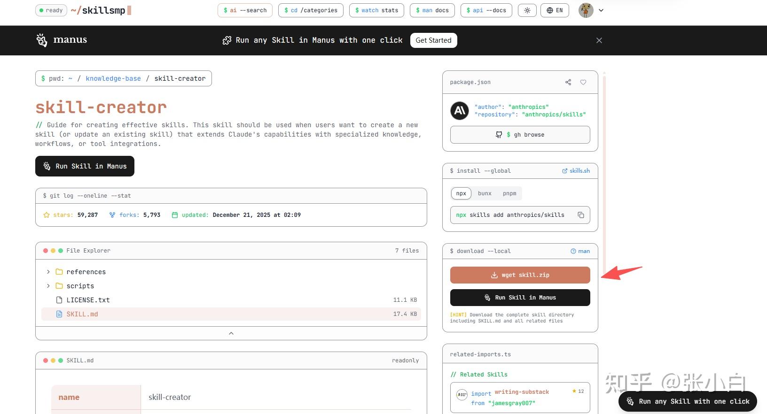
Task: Select SKILL.md file
Action: (231, 314)
